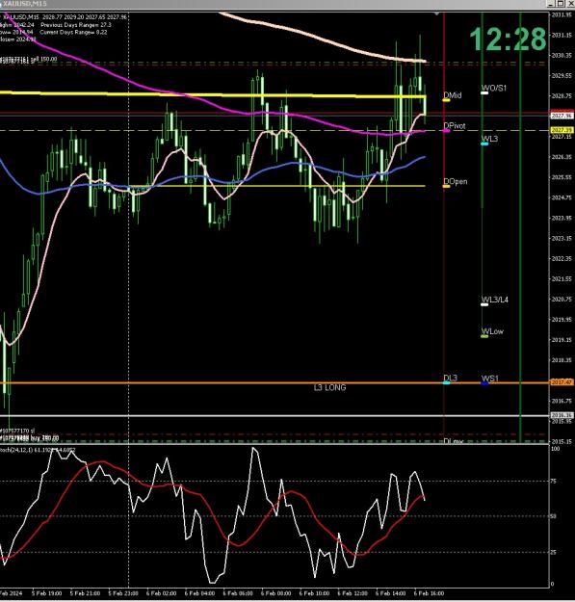Screen dimensions: 575x602
Task: Click the 6 Feb 08:00 time axis label
Action: point(276,593)
